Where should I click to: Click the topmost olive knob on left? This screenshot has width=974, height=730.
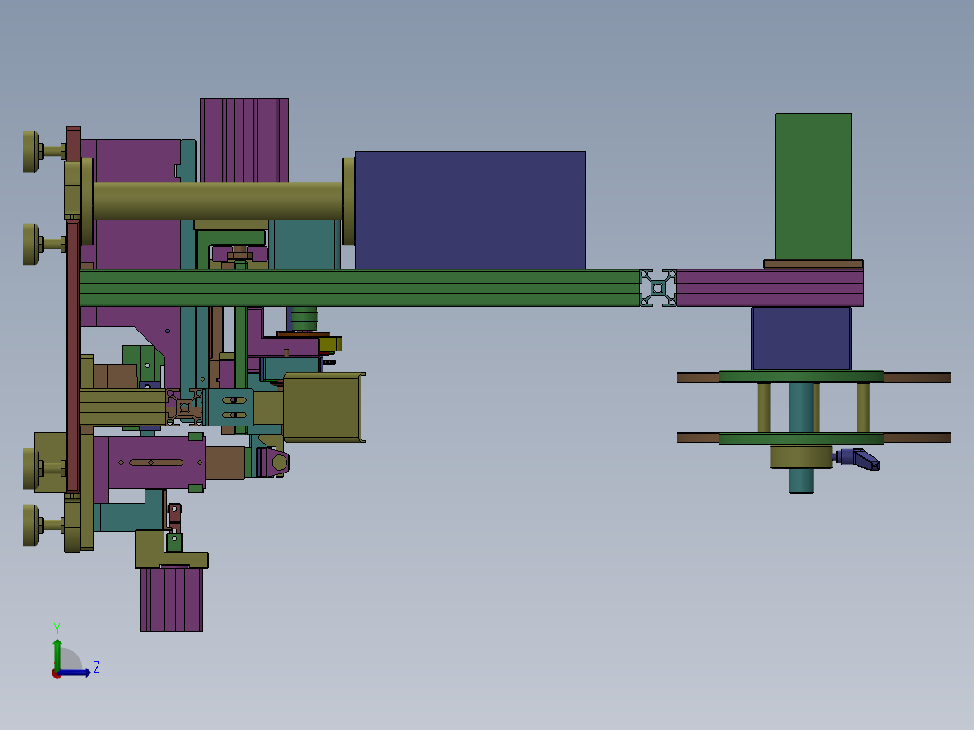[x=31, y=151]
